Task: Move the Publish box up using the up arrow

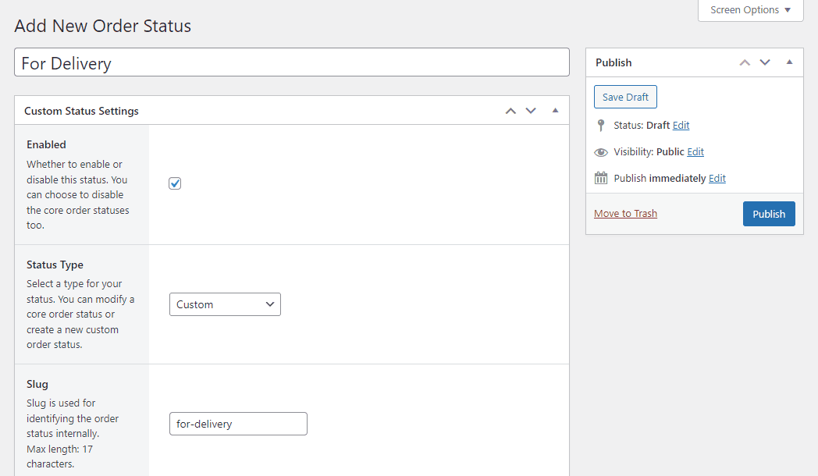Action: click(x=745, y=62)
